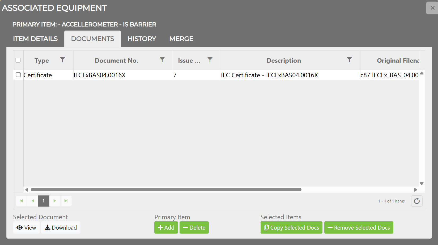Sort by the Document No. column header
Image resolution: width=438 pixels, height=245 pixels.
click(x=117, y=61)
